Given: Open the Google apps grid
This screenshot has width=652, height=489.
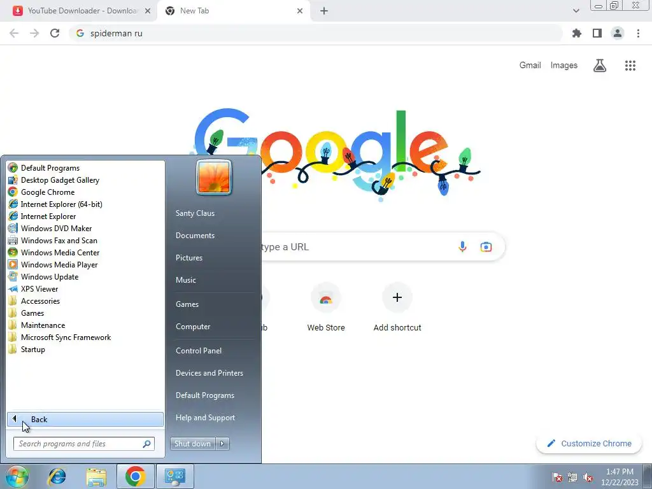Looking at the screenshot, I should 630,66.
